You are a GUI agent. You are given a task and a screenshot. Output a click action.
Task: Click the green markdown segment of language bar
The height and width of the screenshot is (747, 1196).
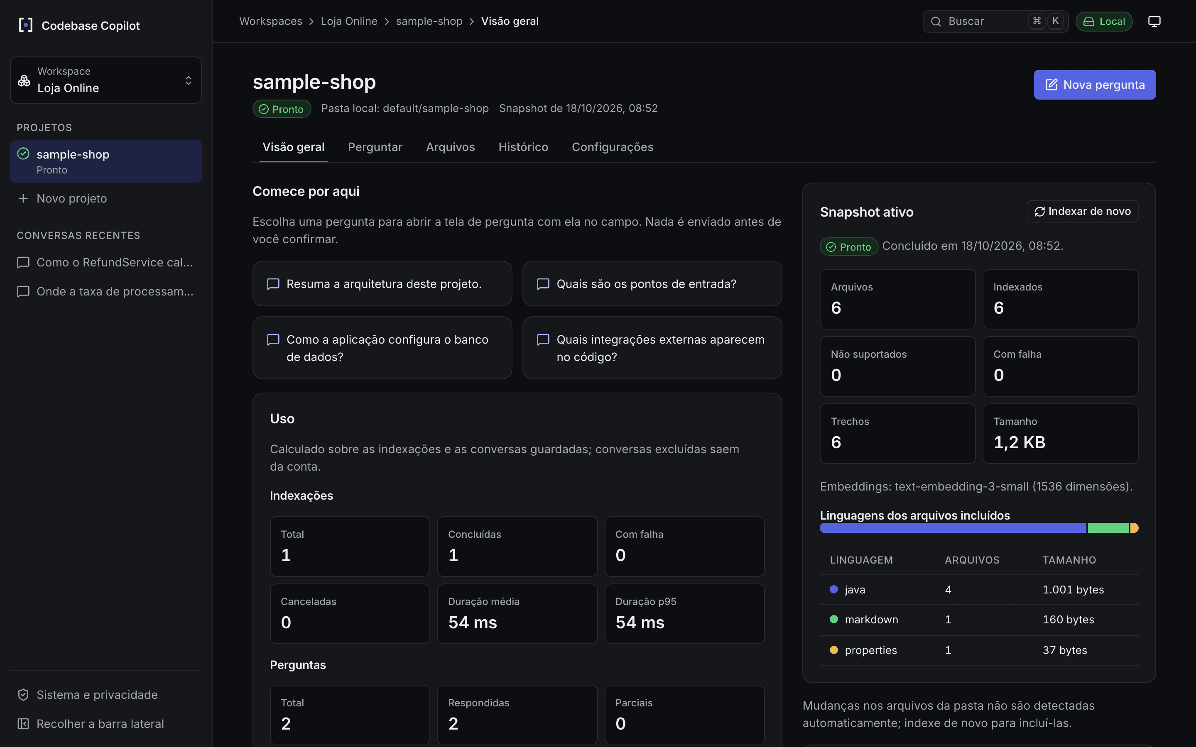click(x=1108, y=528)
